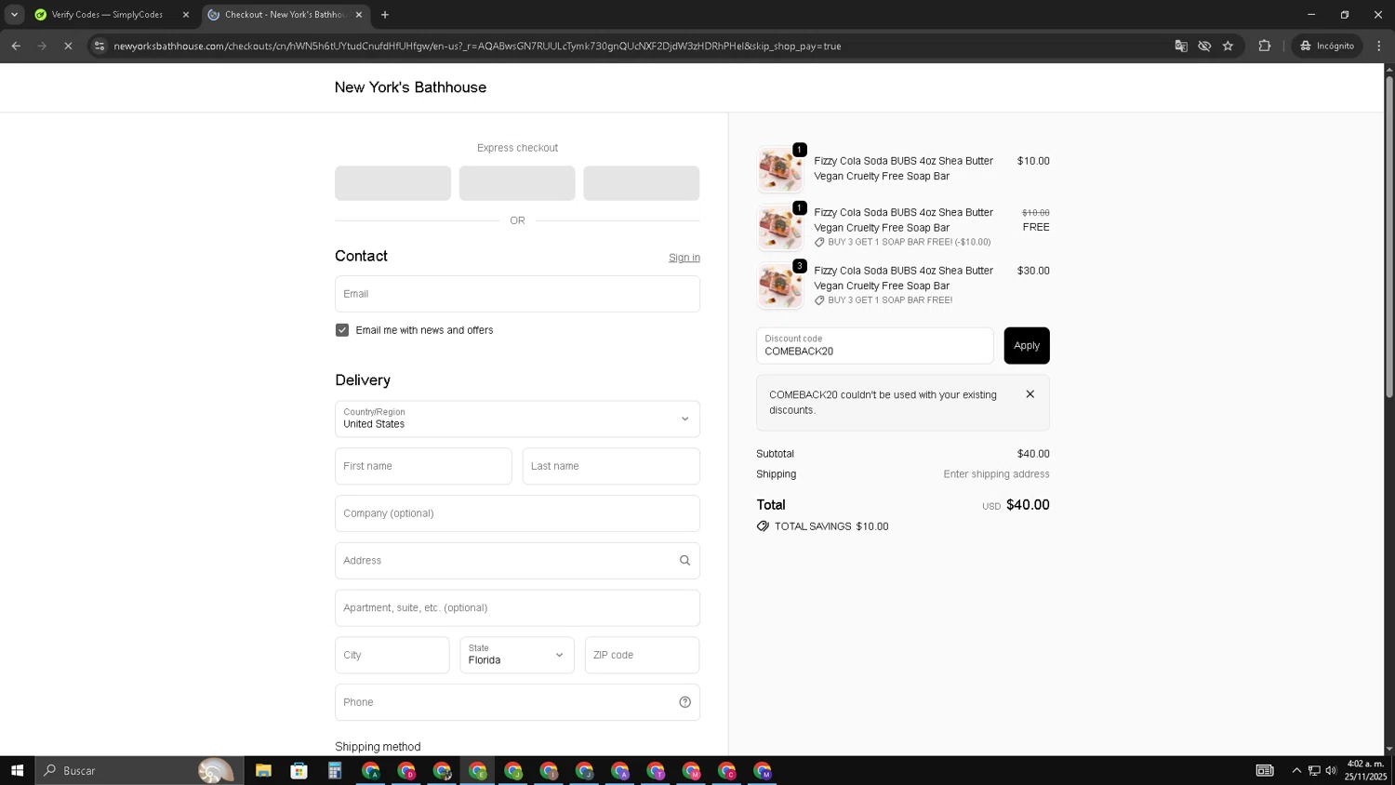
Task: Click the phone help question mark icon
Action: pos(685,702)
